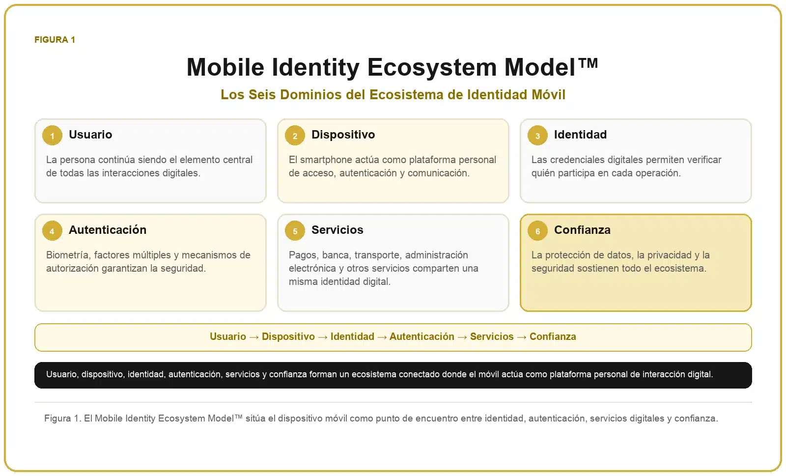Click the "Servicios" card heading
Viewport: 786px width, 476px height.
pos(337,230)
